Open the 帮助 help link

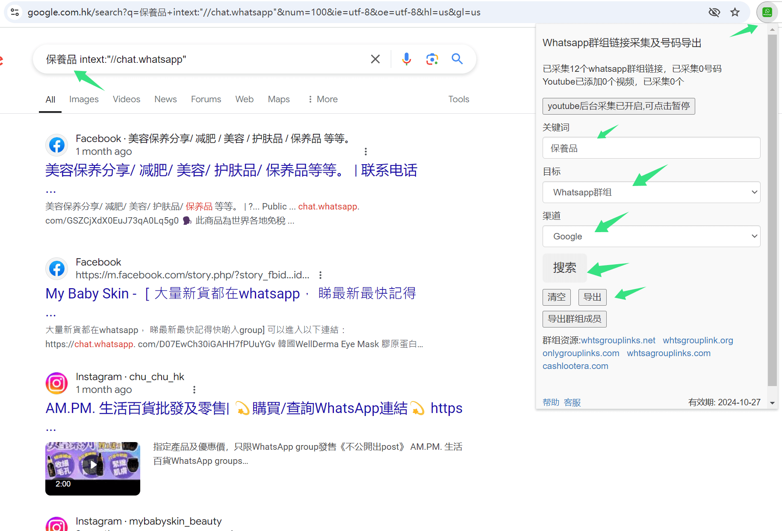pos(551,402)
